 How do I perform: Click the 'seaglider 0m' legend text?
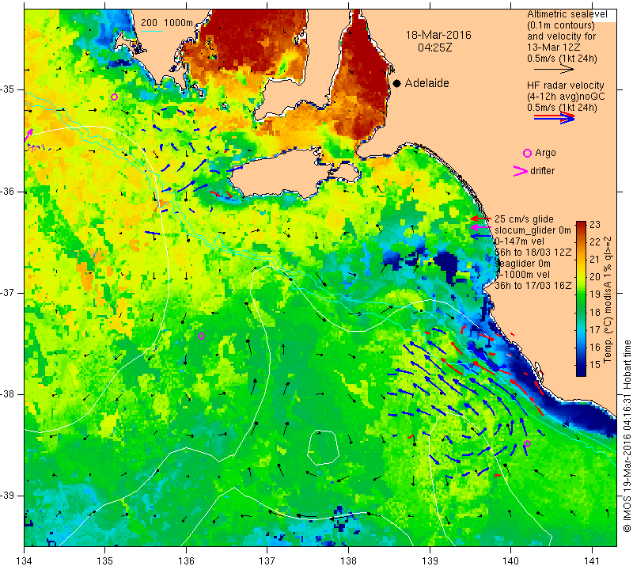pyautogui.click(x=522, y=264)
